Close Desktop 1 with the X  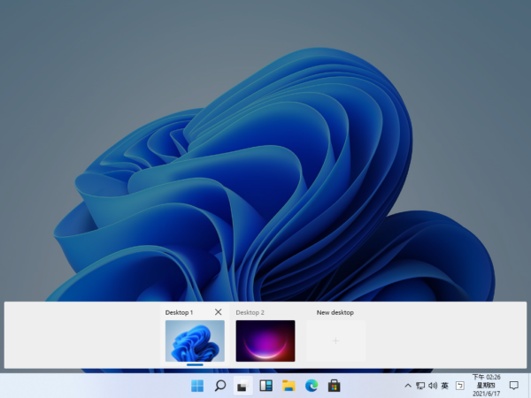(219, 312)
